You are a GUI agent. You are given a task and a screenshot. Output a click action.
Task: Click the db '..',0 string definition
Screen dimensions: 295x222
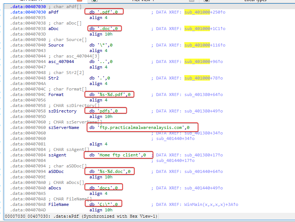click(101, 62)
